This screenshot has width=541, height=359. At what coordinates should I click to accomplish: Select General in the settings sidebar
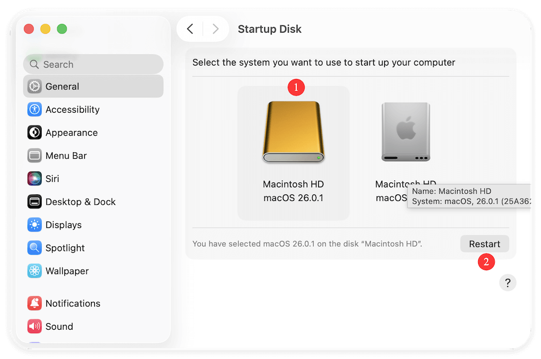click(x=63, y=86)
